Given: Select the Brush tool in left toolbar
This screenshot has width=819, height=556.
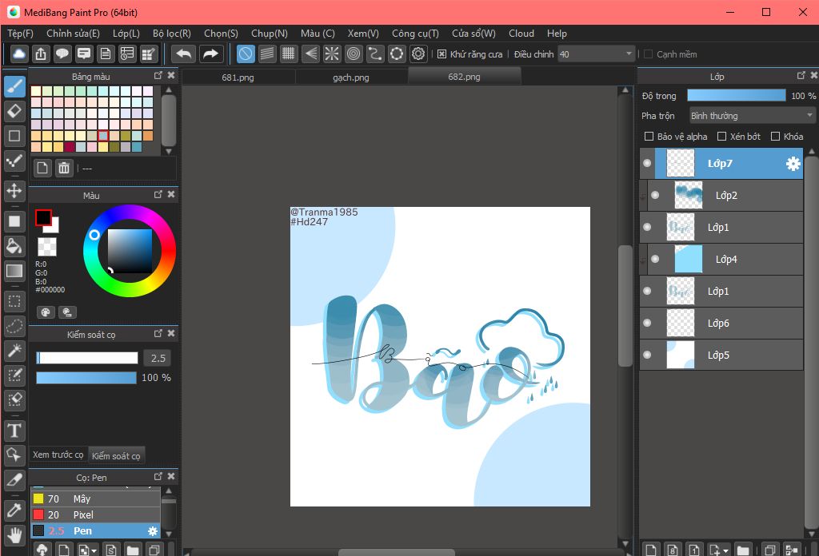Looking at the screenshot, I should tap(14, 86).
